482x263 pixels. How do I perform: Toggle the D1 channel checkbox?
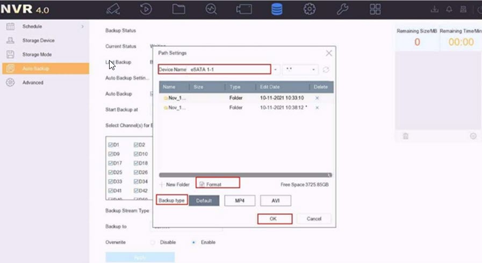coord(111,145)
